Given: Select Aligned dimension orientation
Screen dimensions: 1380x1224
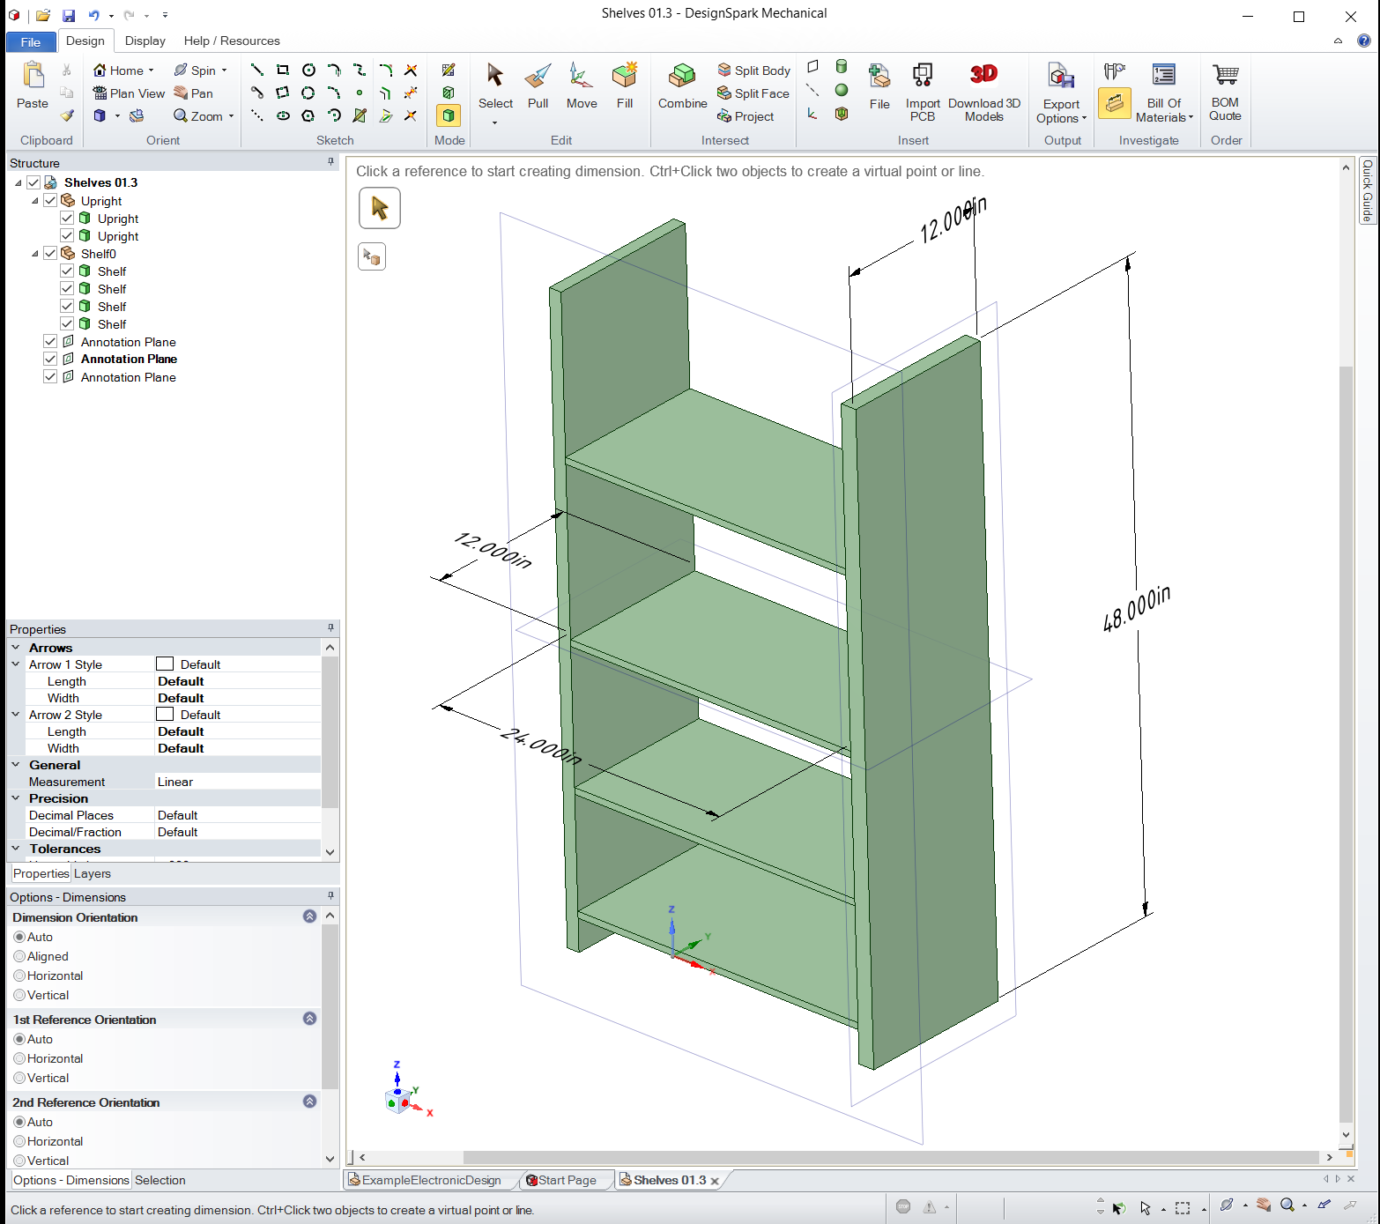Looking at the screenshot, I should tap(19, 956).
